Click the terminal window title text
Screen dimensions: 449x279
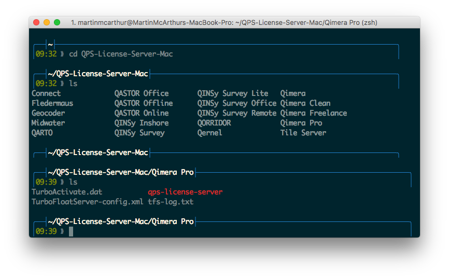(x=223, y=23)
